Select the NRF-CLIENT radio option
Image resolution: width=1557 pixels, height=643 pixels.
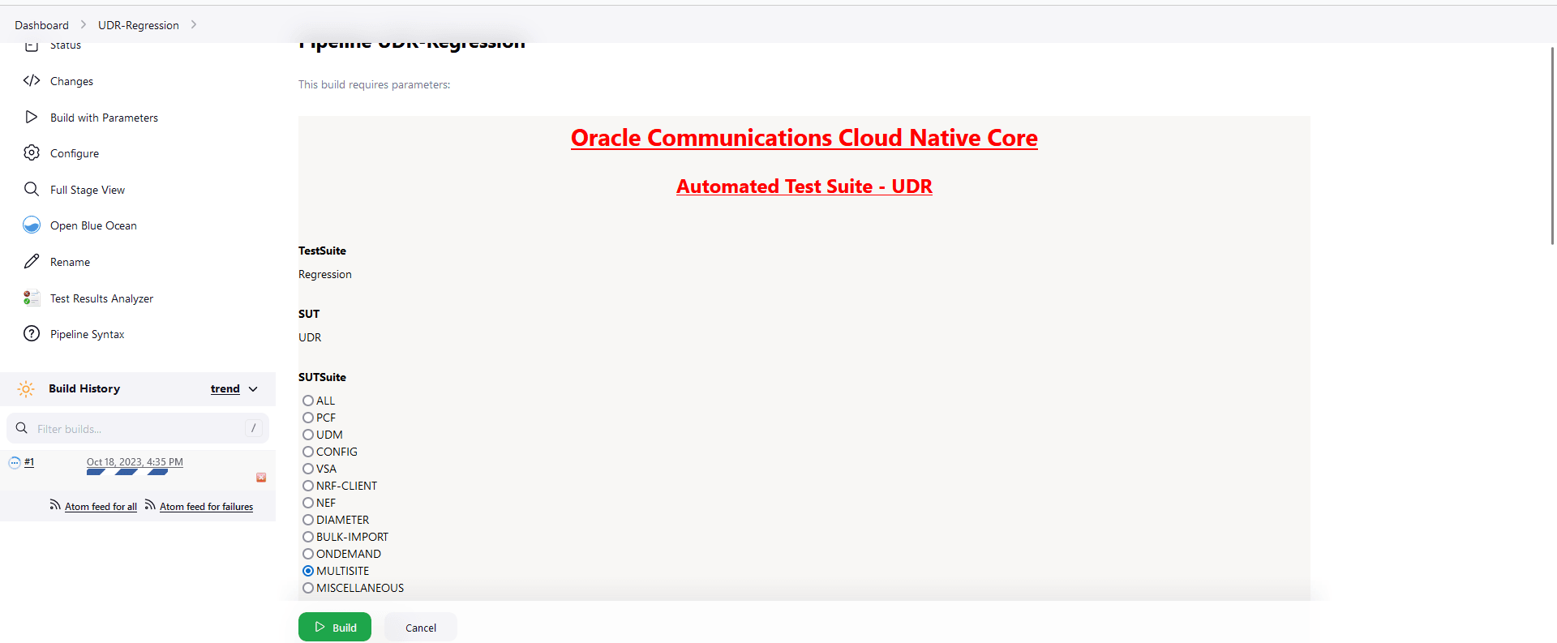click(x=308, y=486)
